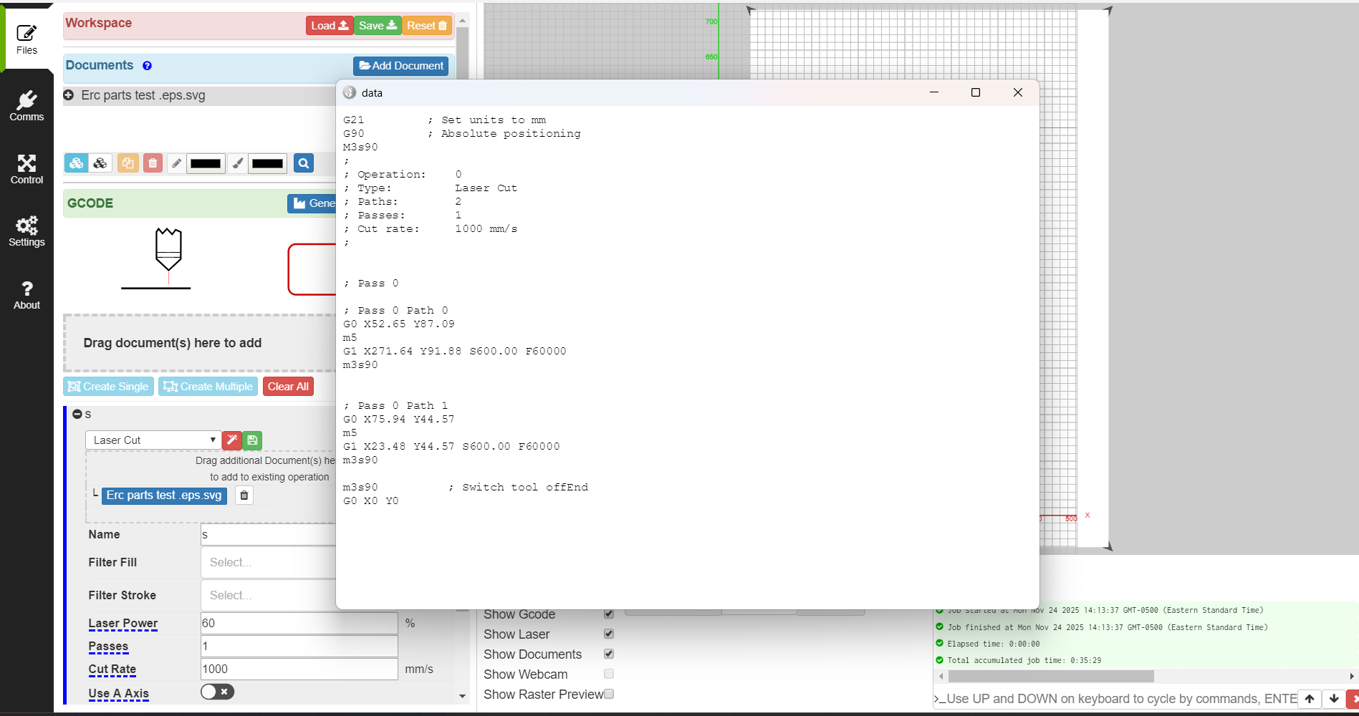Viewport: 1359px width, 716px height.
Task: Click the blue magnifier search icon
Action: point(304,163)
